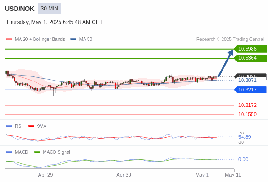Click the 10.3217 blue pivot label
The image size is (268, 182).
250,90
